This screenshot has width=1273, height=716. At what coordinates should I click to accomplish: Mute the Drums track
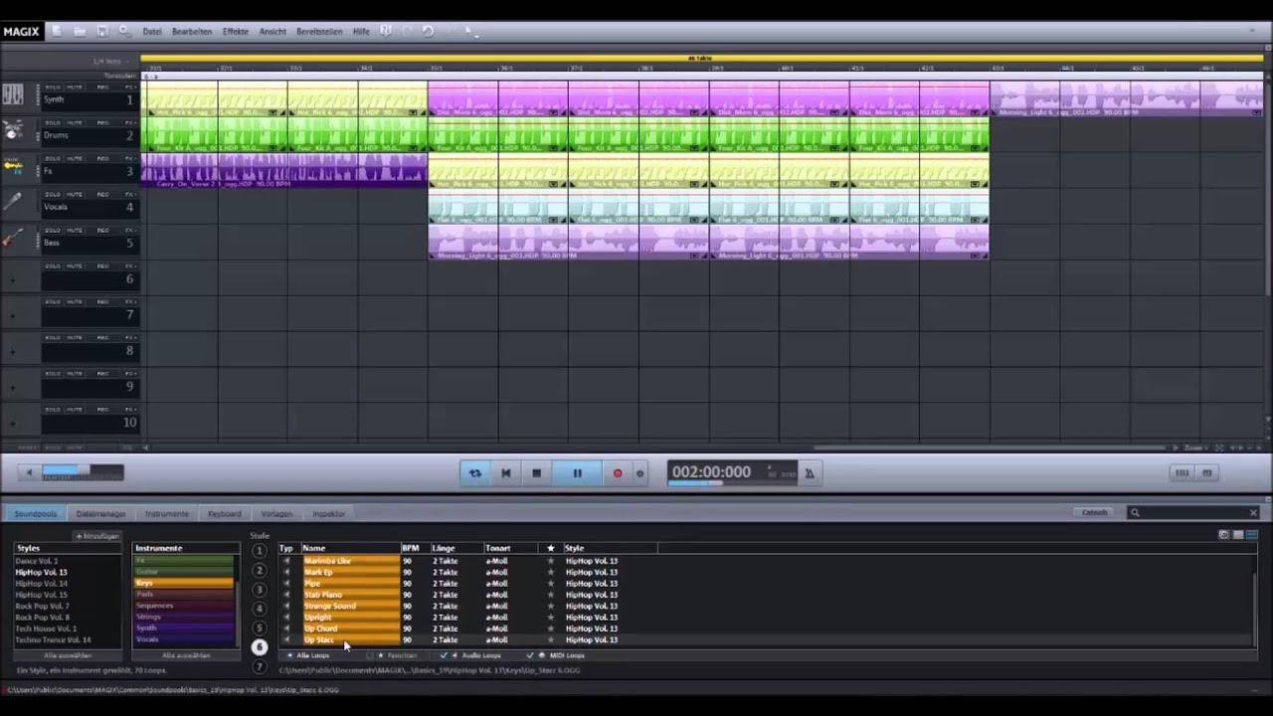point(76,123)
